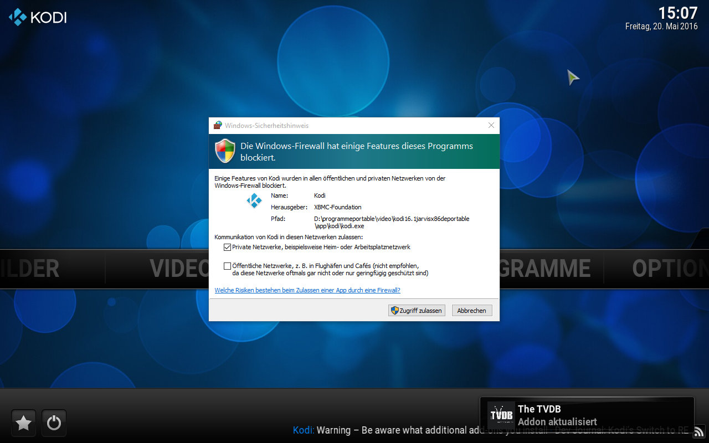The width and height of the screenshot is (709, 443).
Task: Uncheck the Private Netzwerke checkbox
Action: point(227,247)
